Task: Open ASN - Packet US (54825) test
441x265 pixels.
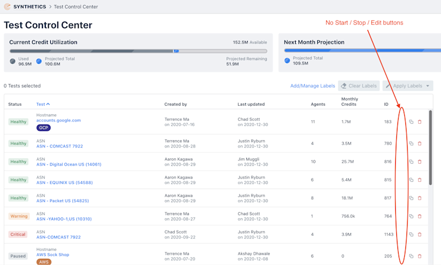Action: point(62,201)
